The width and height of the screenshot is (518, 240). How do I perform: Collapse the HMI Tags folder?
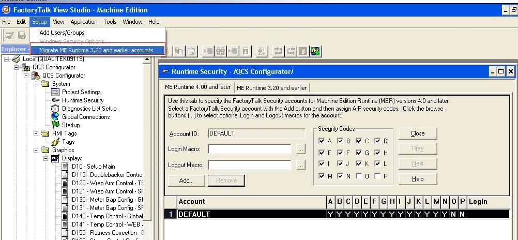(x=36, y=133)
